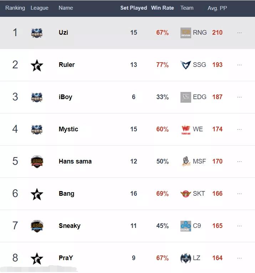Click the WE team logo icon
The image size is (255, 273).
[x=186, y=129]
